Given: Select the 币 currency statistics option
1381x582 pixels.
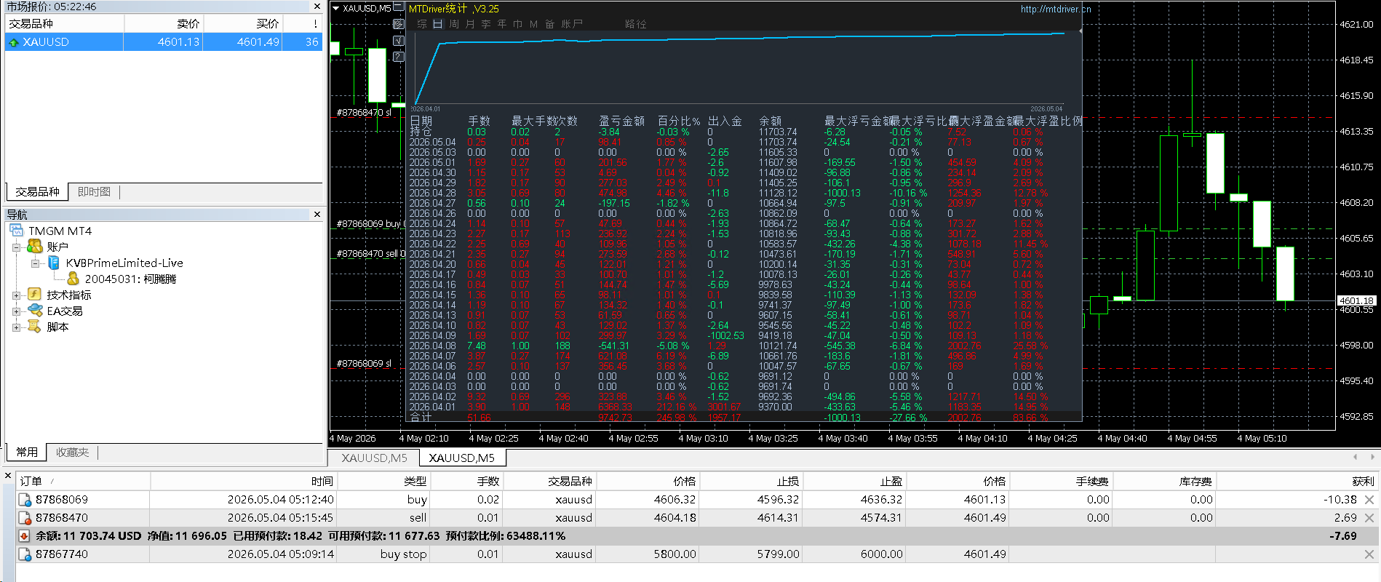Looking at the screenshot, I should (518, 24).
